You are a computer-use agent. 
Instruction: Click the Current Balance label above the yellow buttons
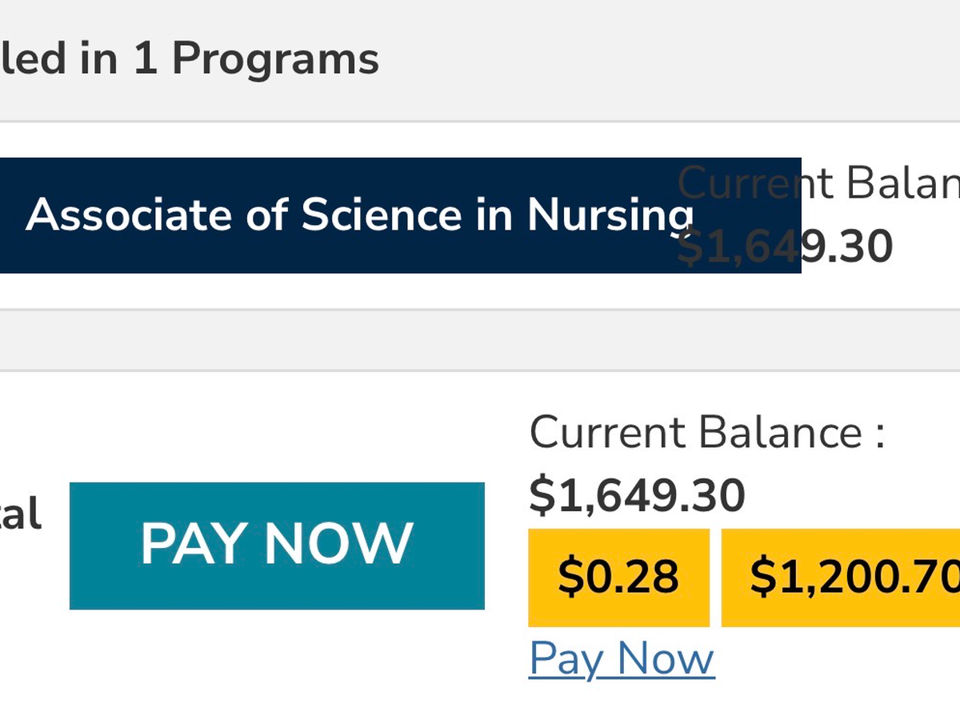(707, 433)
